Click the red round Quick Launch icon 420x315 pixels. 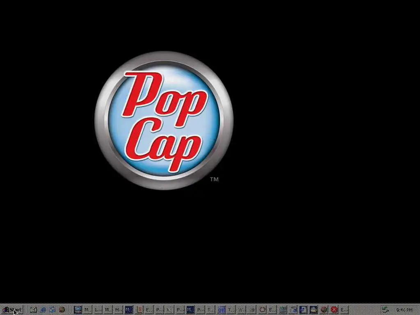click(x=62, y=310)
